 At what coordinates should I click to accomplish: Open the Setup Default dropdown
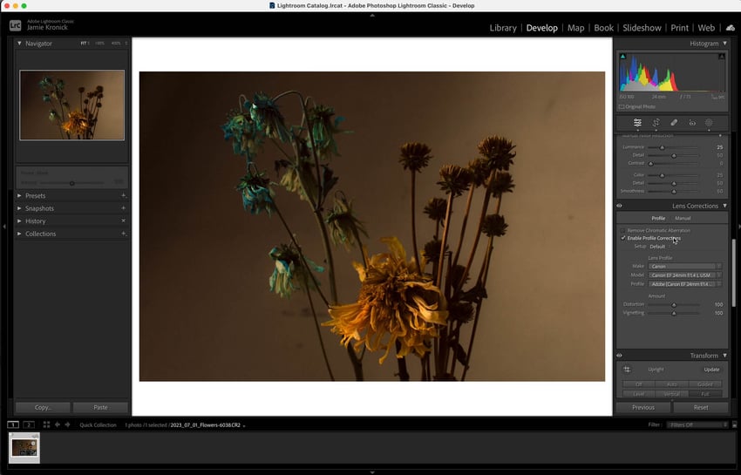pyautogui.click(x=659, y=247)
